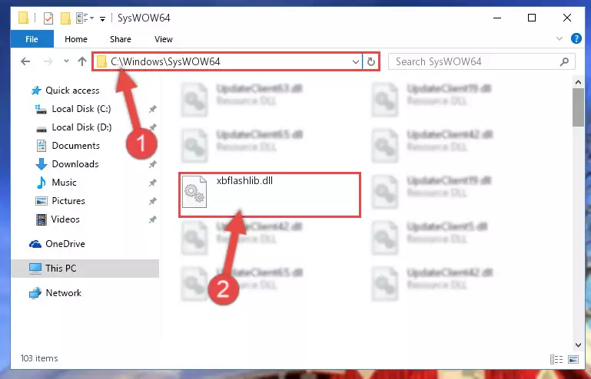
Task: Open Downloads in the sidebar
Action: 75,164
